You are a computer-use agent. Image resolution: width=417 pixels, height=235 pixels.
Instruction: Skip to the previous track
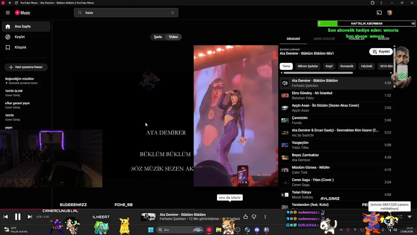point(6,217)
